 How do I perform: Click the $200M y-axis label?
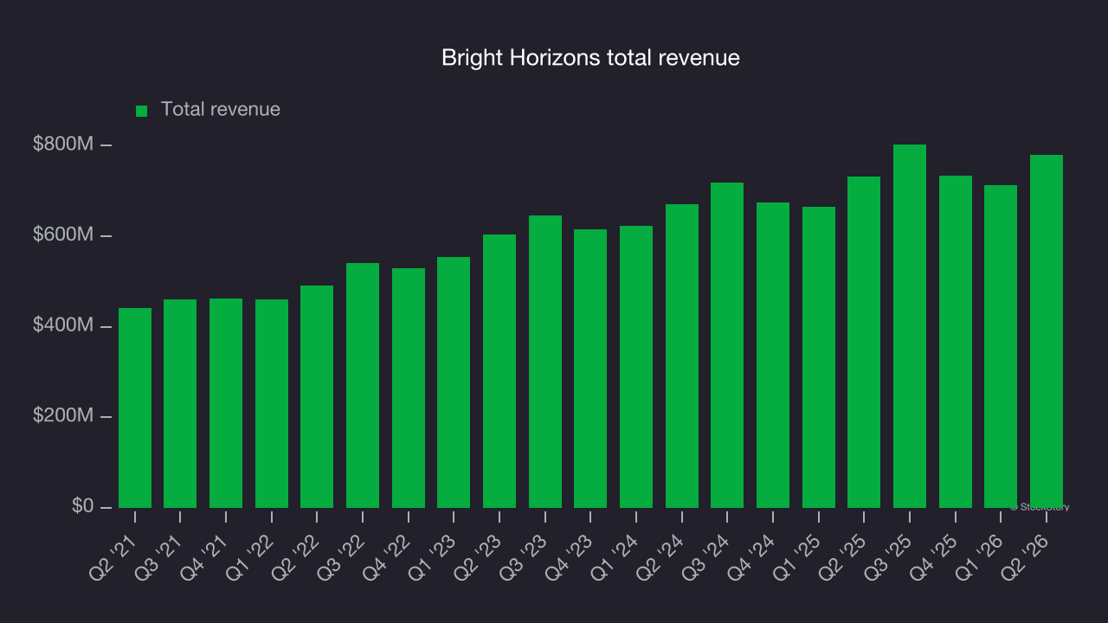(62, 416)
